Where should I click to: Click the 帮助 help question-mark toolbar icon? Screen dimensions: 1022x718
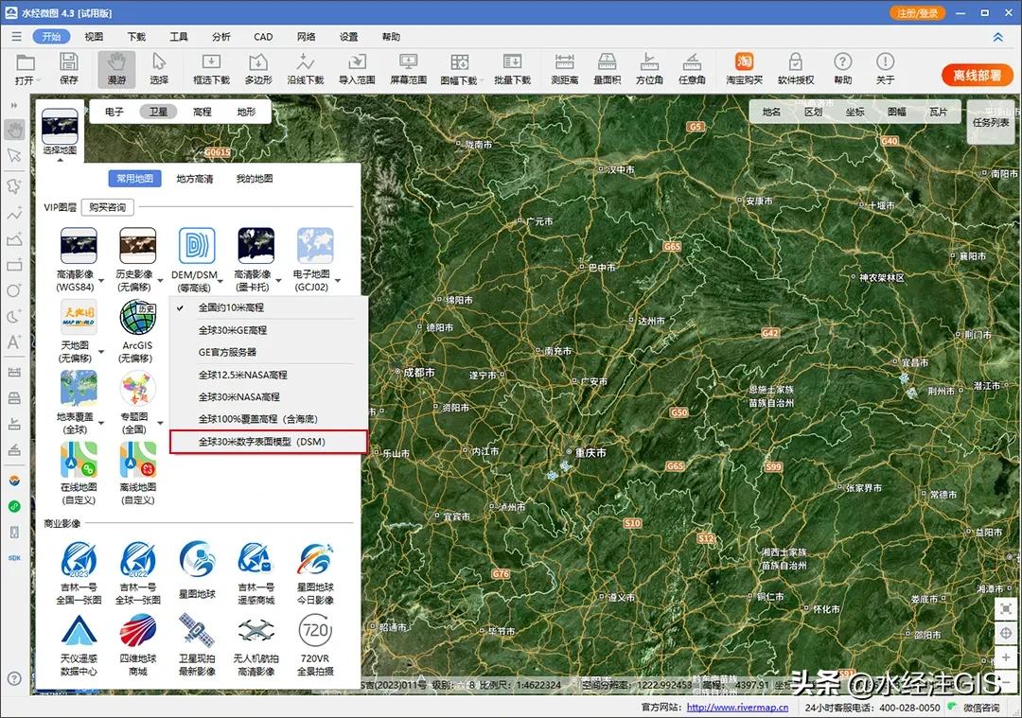843,68
